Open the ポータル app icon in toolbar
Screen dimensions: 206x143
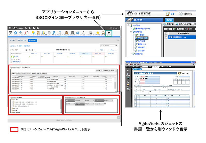pyautogui.click(x=10, y=33)
